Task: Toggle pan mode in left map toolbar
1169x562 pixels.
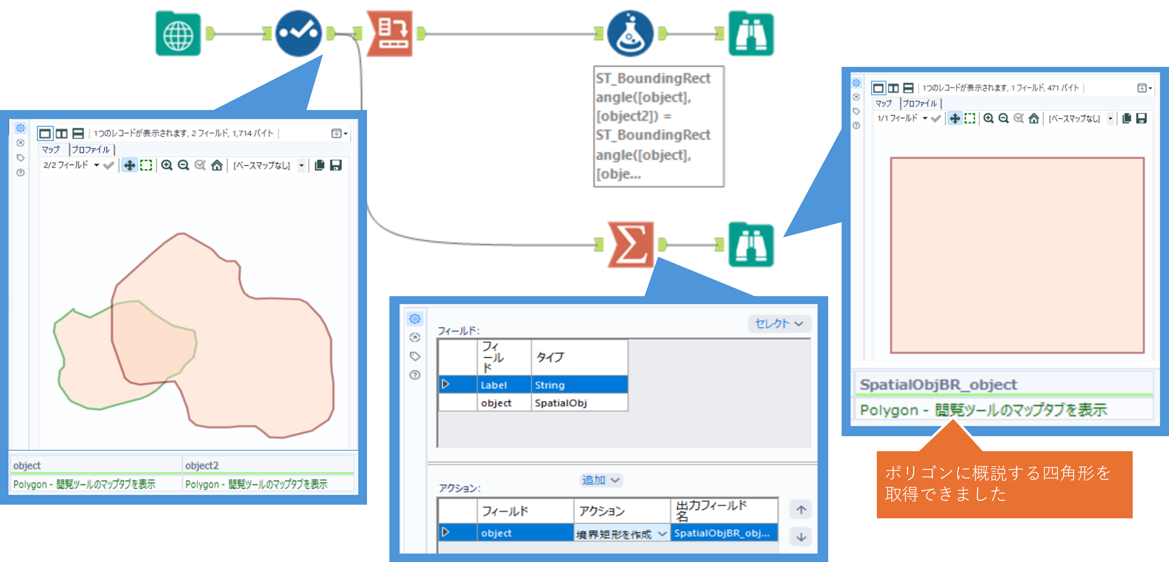Action: click(x=130, y=165)
